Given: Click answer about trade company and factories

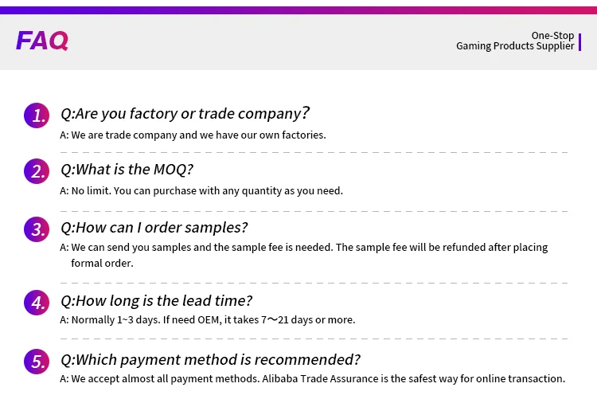Looking at the screenshot, I should pyautogui.click(x=193, y=135).
